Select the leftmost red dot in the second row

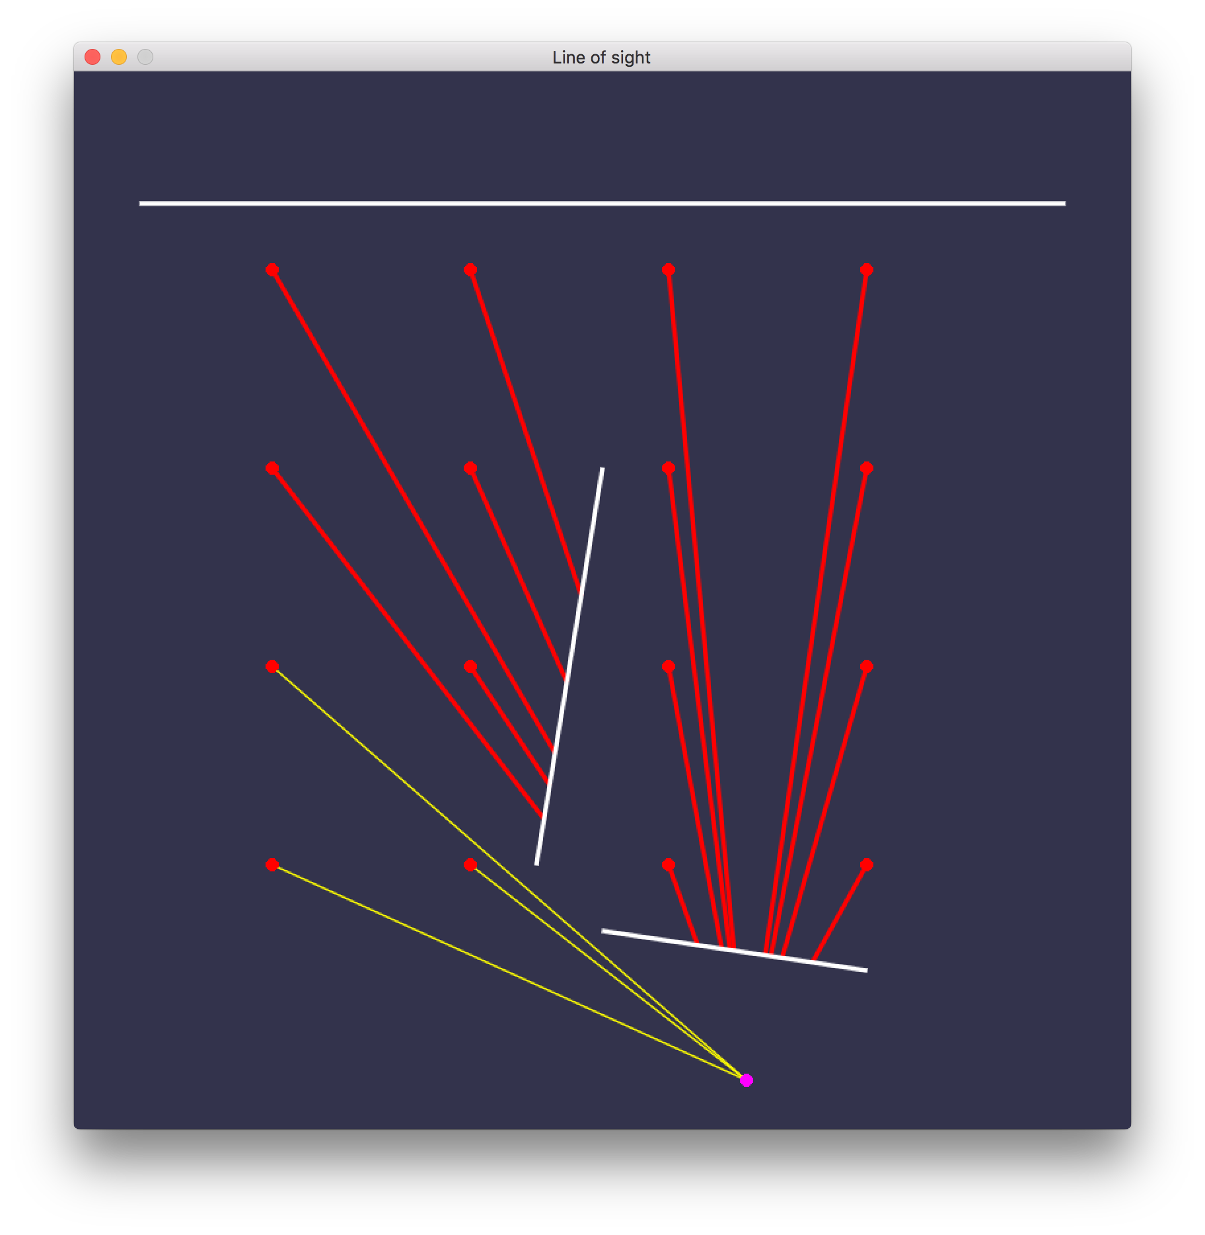(272, 468)
